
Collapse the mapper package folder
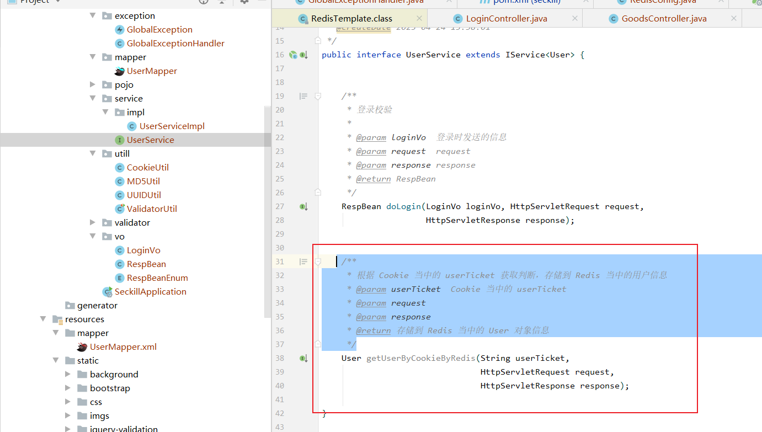[x=93, y=57]
